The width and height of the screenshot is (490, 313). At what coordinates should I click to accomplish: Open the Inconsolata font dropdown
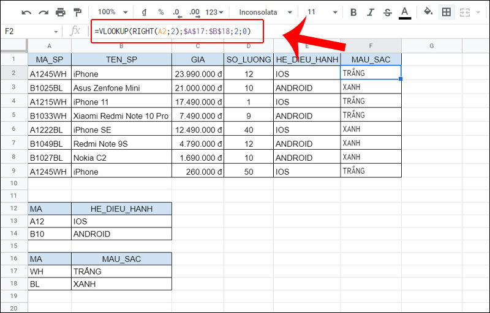pyautogui.click(x=264, y=12)
